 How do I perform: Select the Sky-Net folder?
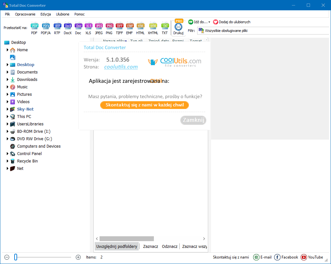click(25, 109)
